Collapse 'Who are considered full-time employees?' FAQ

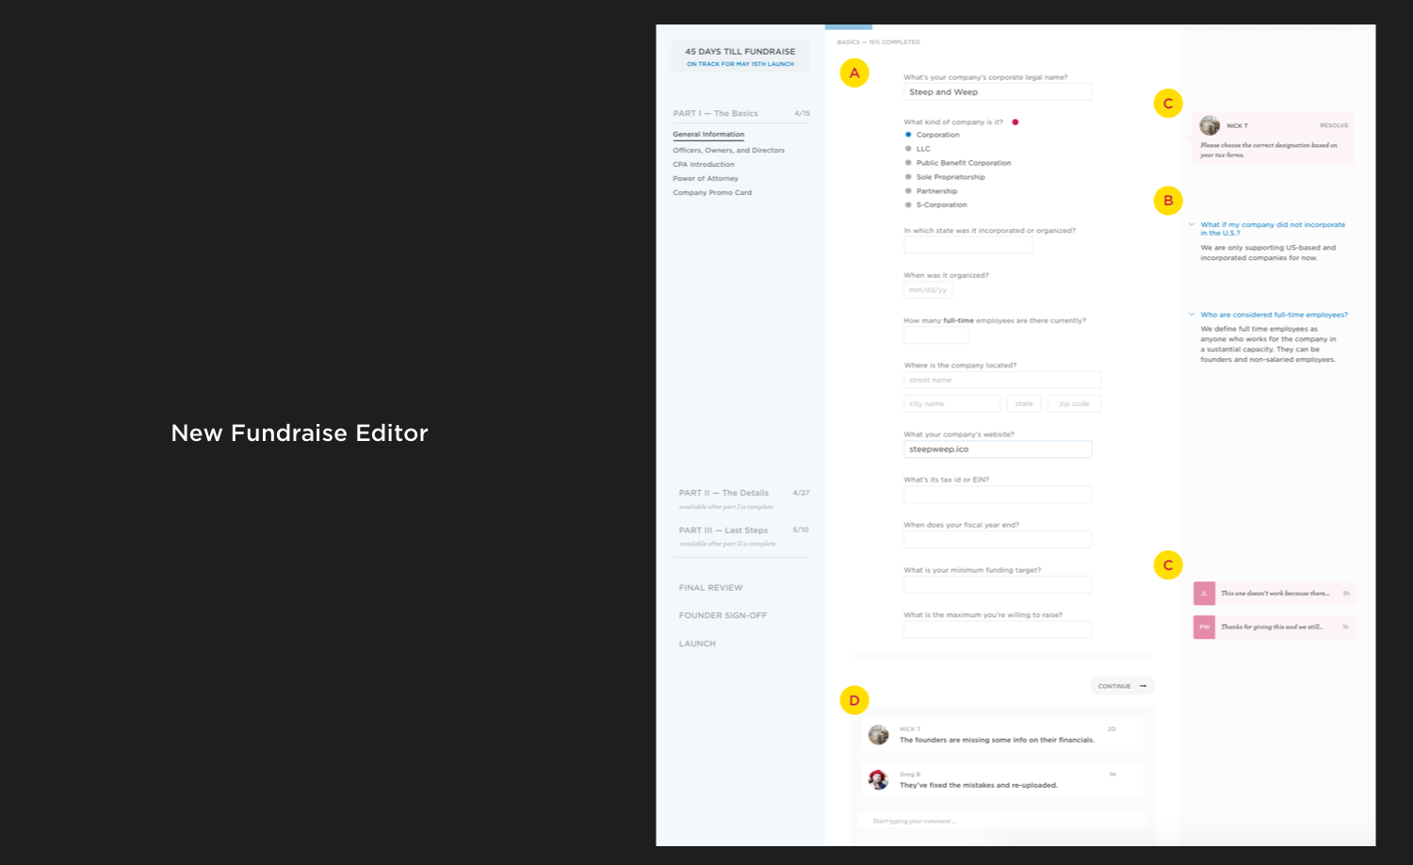1192,315
